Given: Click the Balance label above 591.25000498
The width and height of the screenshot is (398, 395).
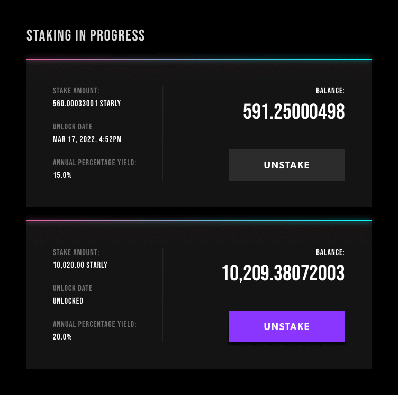Looking at the screenshot, I should (330, 91).
